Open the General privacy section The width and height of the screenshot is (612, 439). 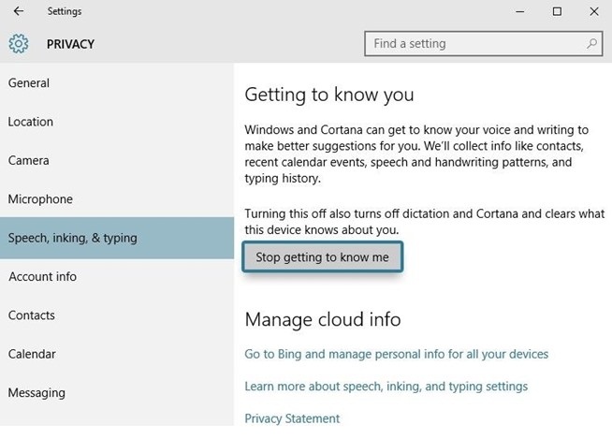(29, 83)
